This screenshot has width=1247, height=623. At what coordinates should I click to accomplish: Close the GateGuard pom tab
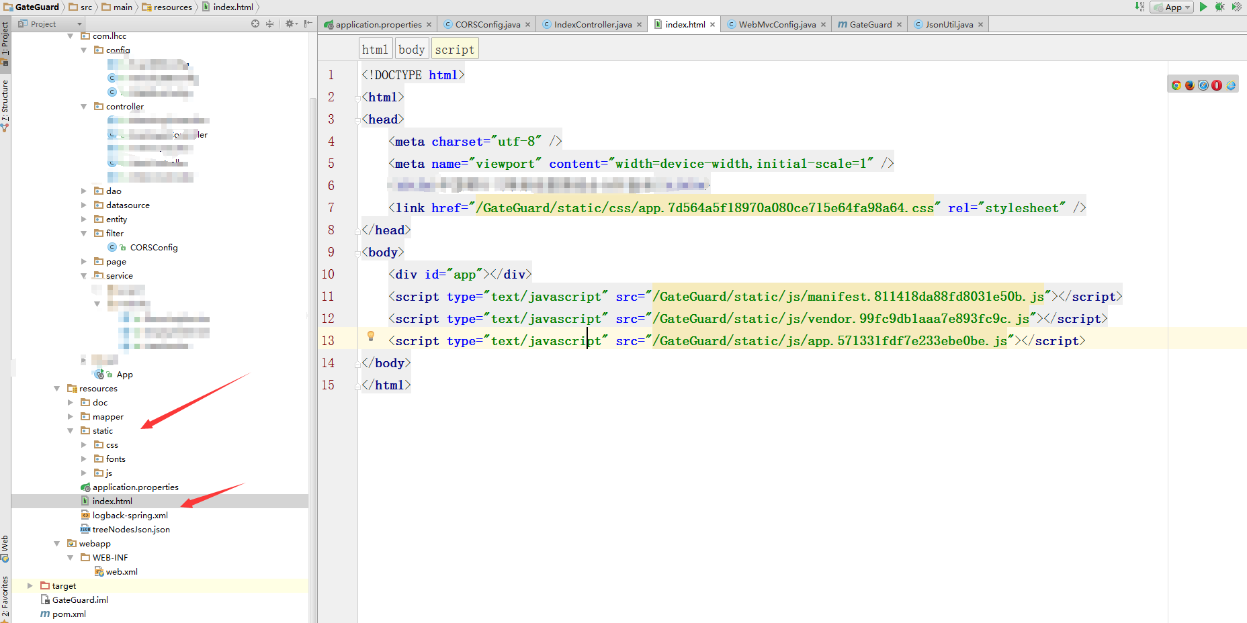coord(899,25)
